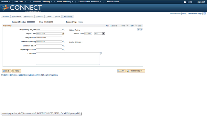Screen dimensions: 207x116
Task: Click the Save button
Action: click(x=6, y=71)
